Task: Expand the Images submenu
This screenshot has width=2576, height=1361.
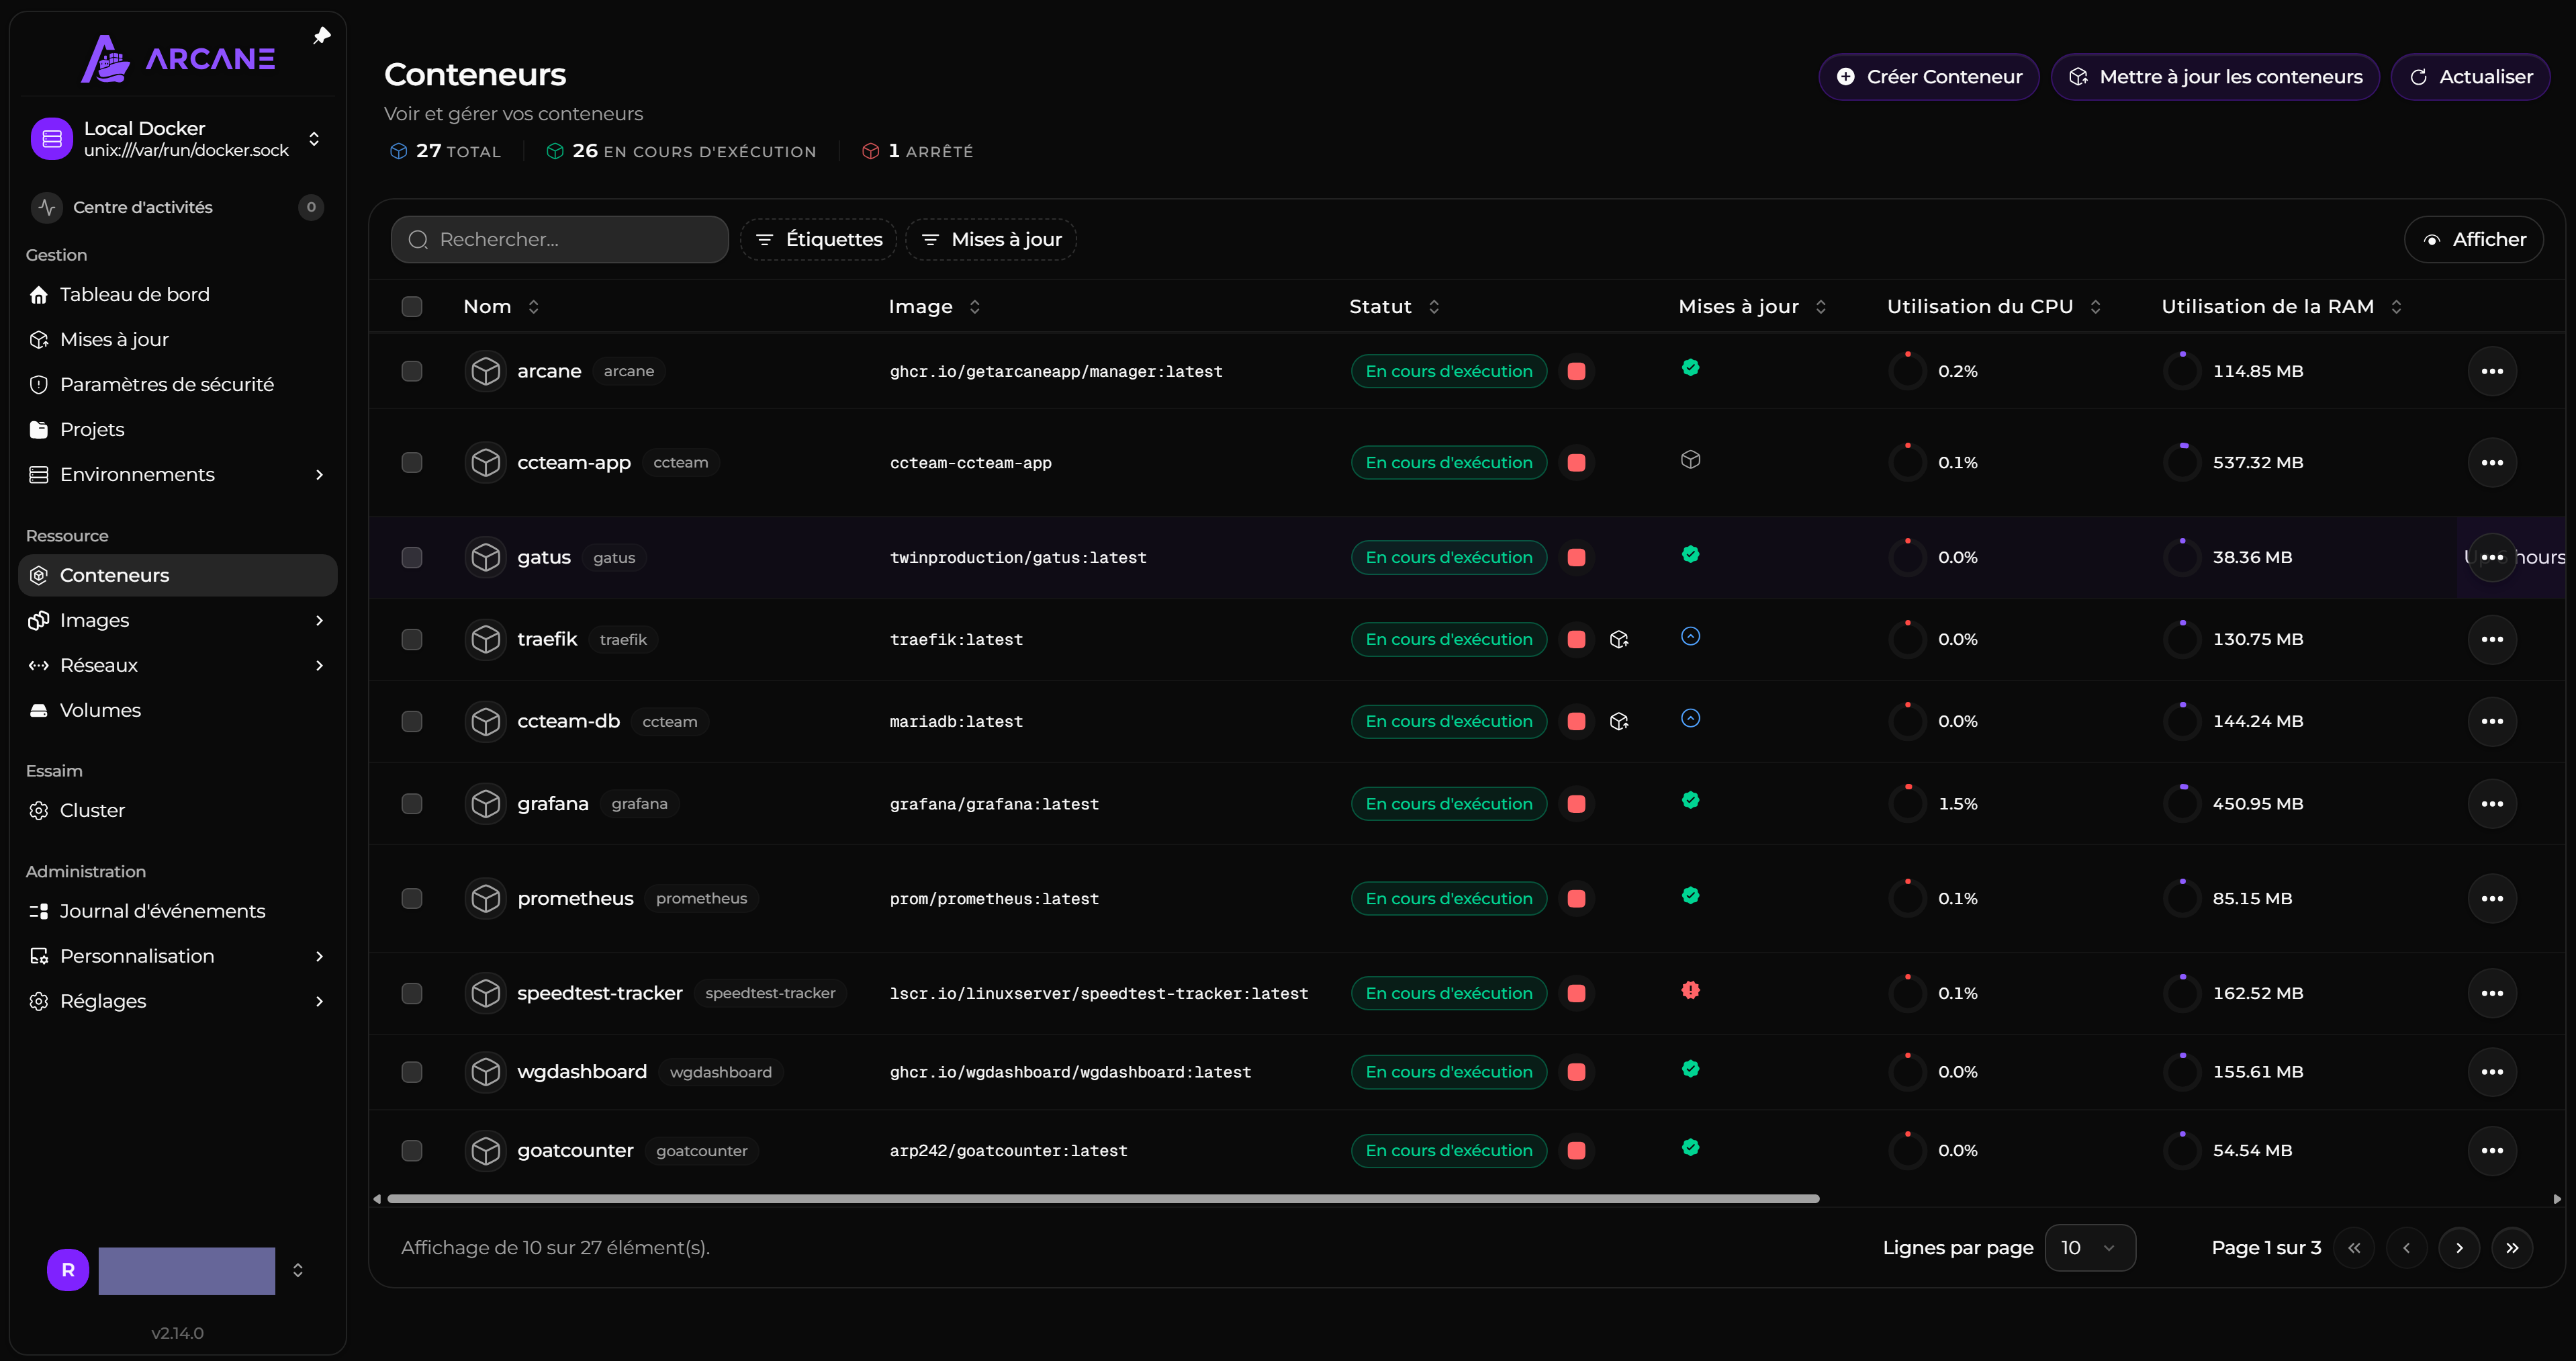Action: point(320,620)
